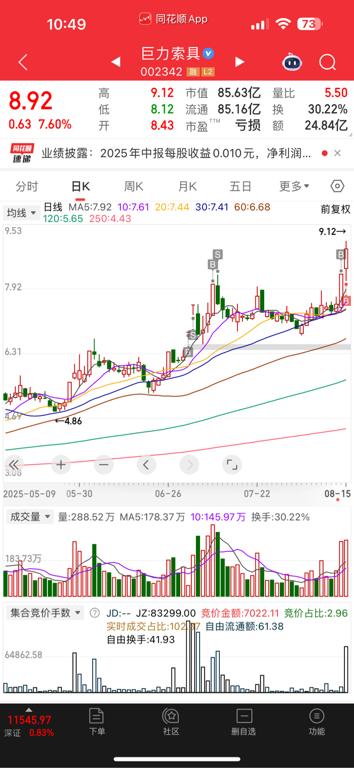Tap the 9.12 high price annotation

point(332,232)
